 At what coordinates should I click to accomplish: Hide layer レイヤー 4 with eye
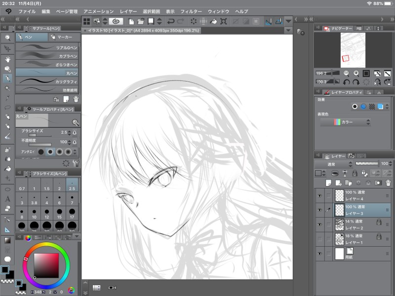coord(319,195)
